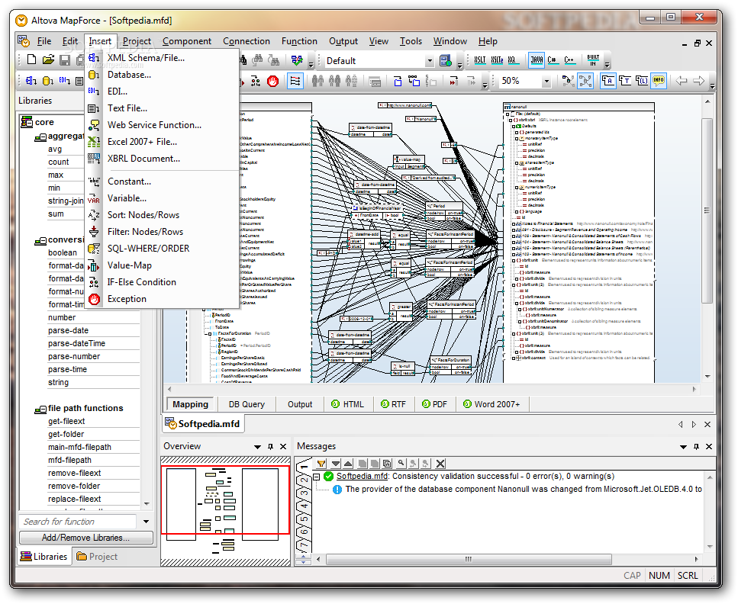Open the Function menu

click(x=299, y=41)
